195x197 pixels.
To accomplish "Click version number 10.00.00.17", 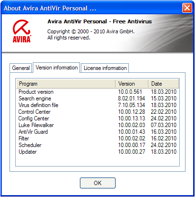I will point(132,145).
